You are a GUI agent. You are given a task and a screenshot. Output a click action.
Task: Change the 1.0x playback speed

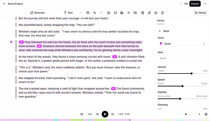tap(90, 114)
